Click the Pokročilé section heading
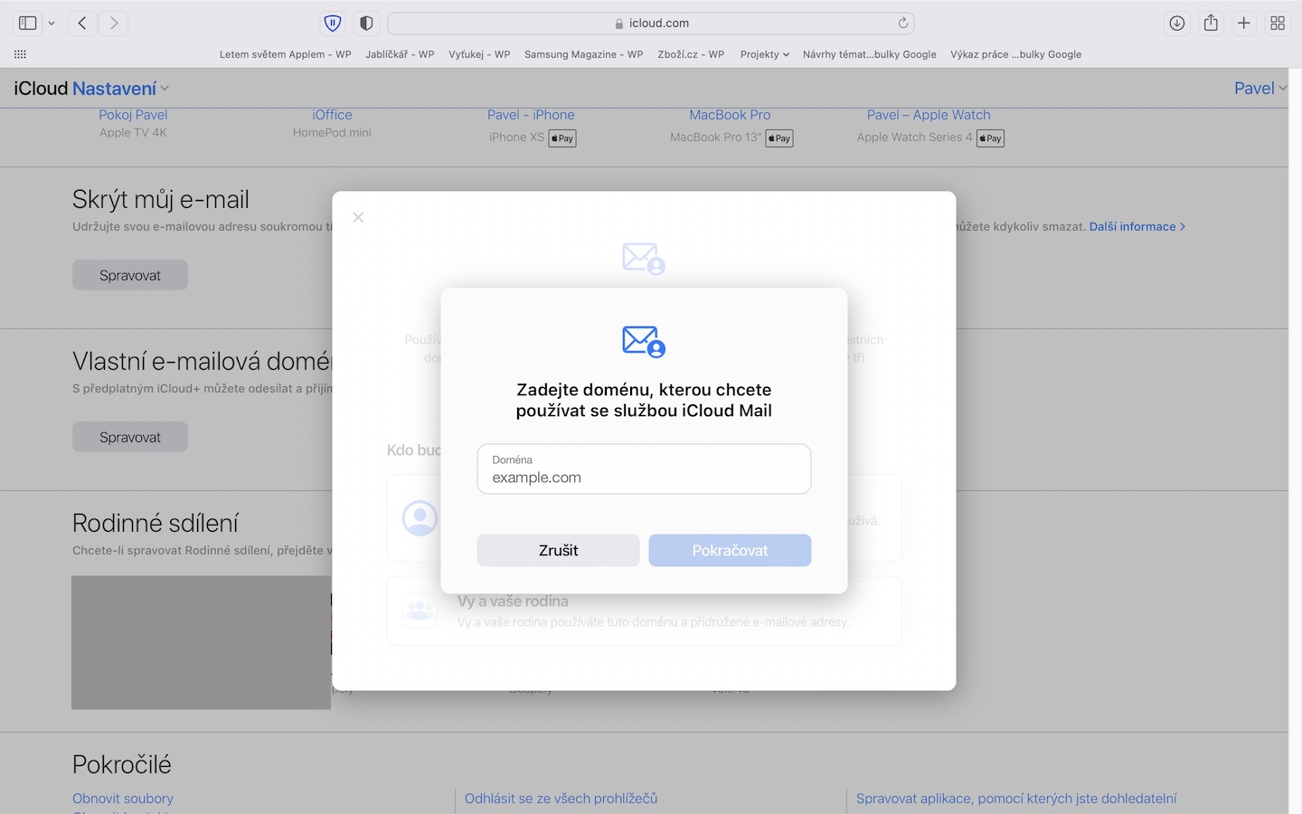1302x814 pixels. 122,764
